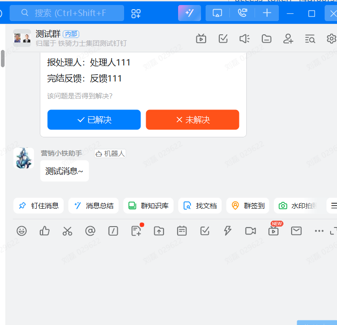Open the calendar schedule icon
Screen dimensions: 337x325
coord(182,231)
